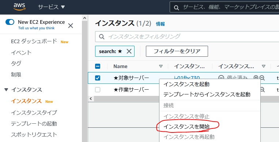This screenshot has width=279, height=142.
Task: Open the Tell us what you think link
Action: pos(36,28)
